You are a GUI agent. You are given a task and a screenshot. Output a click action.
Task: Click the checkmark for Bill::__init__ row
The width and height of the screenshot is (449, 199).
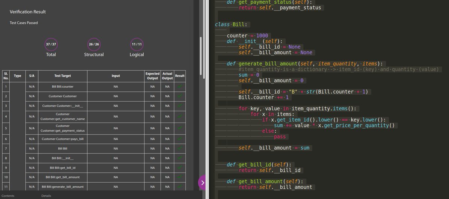[x=180, y=158]
